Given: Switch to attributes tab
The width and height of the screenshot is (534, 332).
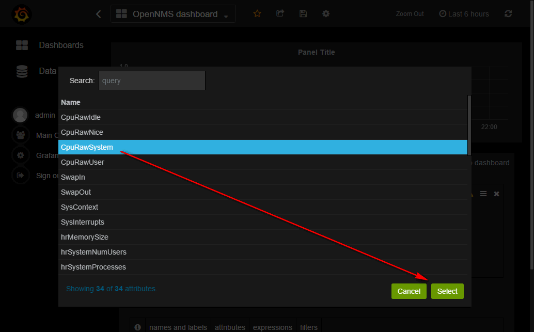Looking at the screenshot, I should coord(230,327).
